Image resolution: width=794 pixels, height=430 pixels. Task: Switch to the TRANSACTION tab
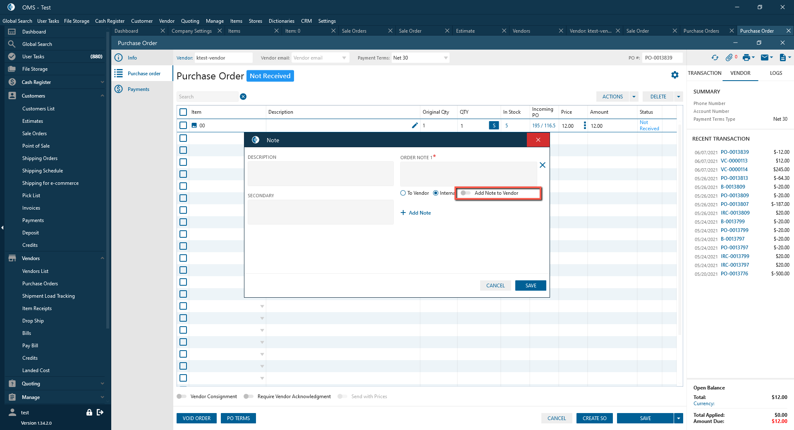click(x=704, y=73)
